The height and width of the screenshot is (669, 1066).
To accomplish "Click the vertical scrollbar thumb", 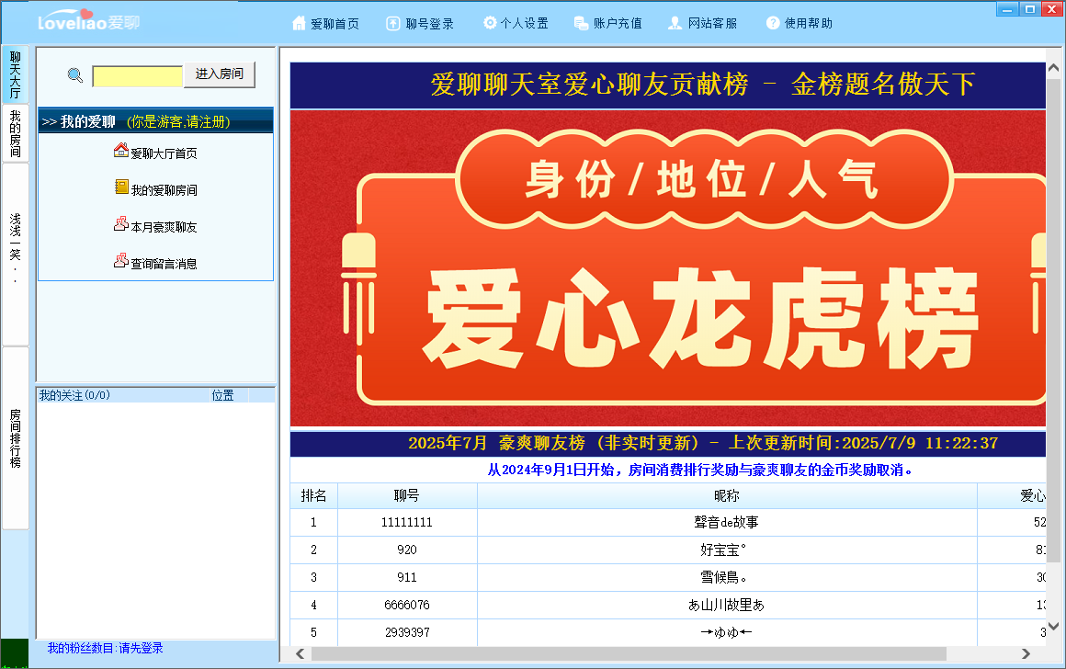I will pyautogui.click(x=1053, y=320).
